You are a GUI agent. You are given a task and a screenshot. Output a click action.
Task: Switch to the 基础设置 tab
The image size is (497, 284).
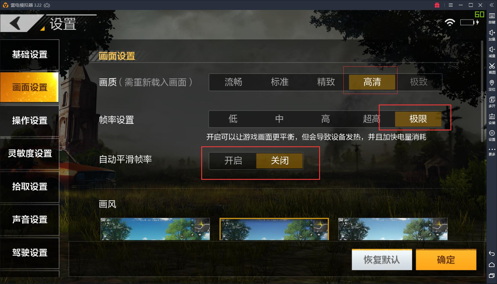(30, 55)
